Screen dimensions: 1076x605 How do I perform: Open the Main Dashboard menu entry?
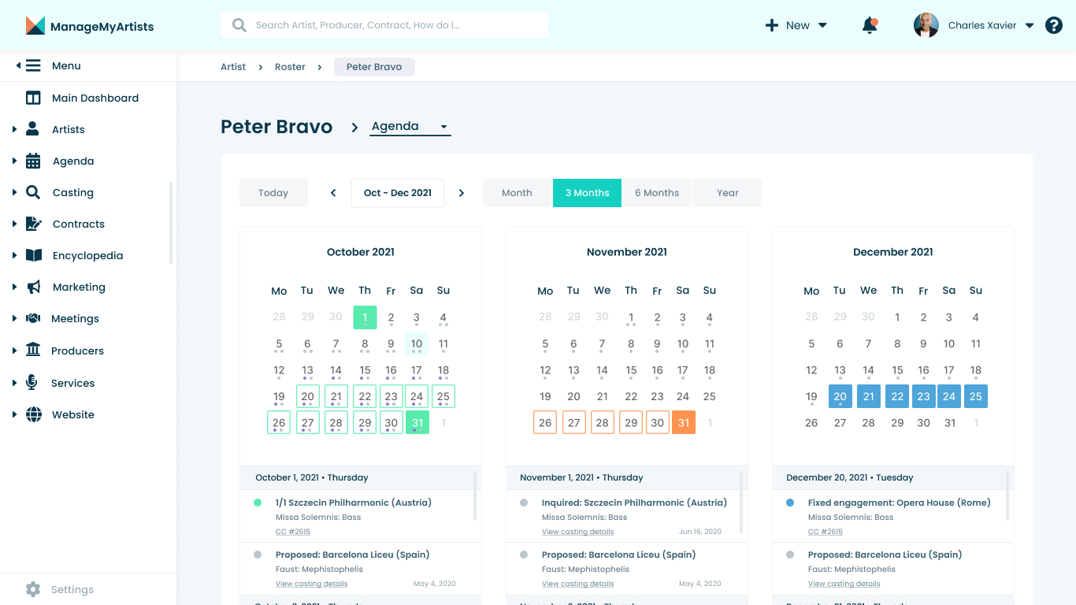pyautogui.click(x=95, y=98)
